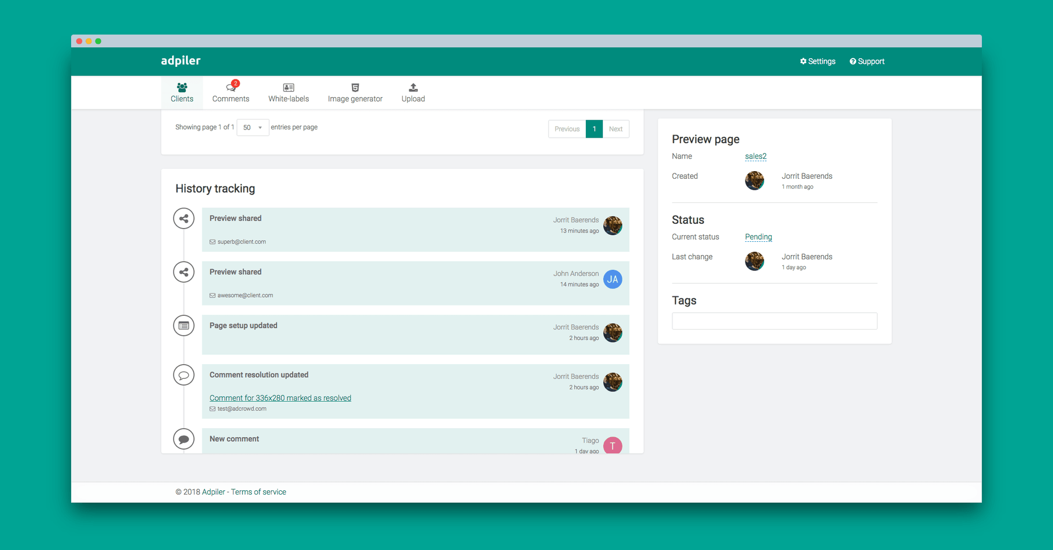Click the test@adcrowd.com email text

click(242, 409)
